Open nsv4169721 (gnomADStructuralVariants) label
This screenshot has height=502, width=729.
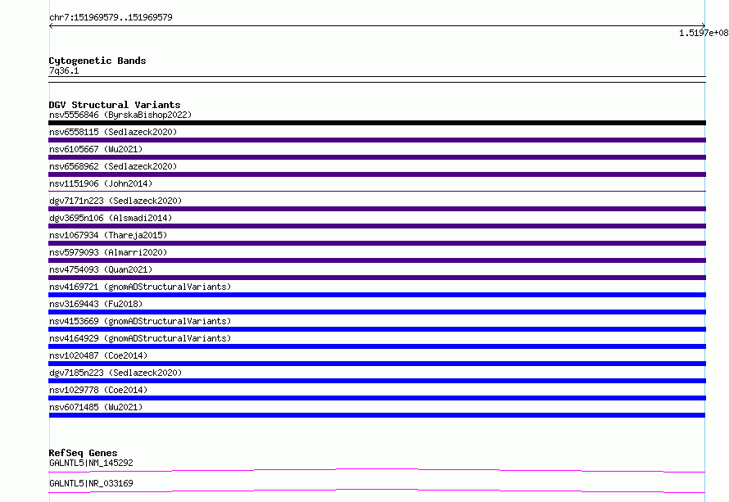[140, 287]
